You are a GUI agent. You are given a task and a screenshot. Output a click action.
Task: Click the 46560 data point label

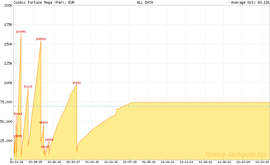point(44,123)
